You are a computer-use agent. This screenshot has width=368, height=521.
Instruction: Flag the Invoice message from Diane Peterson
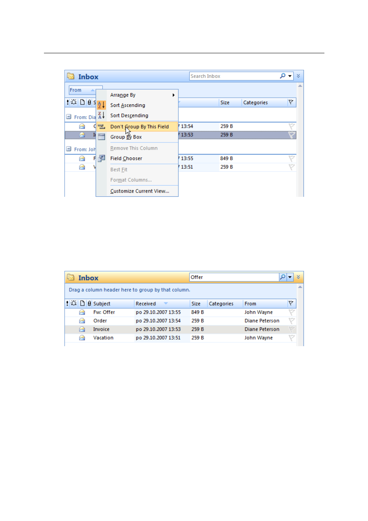[x=292, y=329]
